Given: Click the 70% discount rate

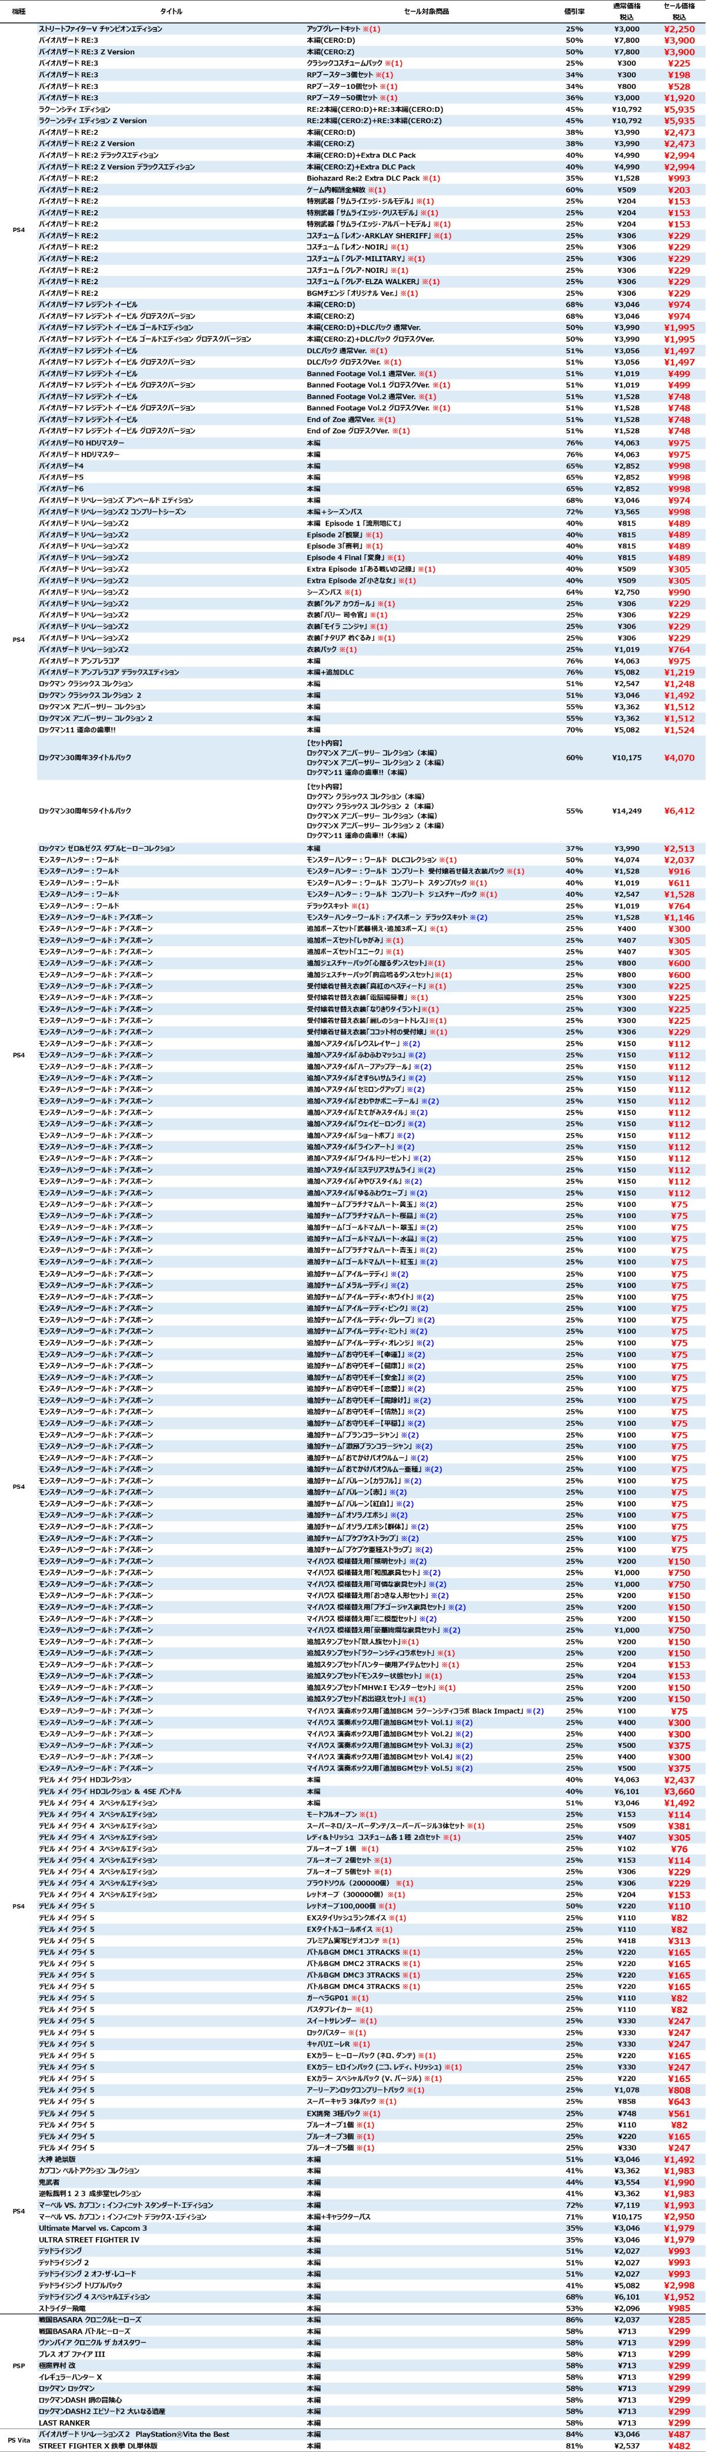Looking at the screenshot, I should pyautogui.click(x=574, y=730).
